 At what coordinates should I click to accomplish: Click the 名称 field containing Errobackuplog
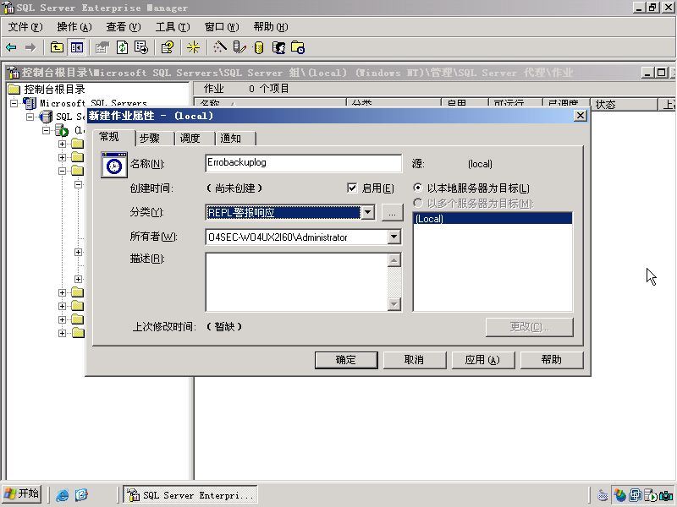coord(304,163)
